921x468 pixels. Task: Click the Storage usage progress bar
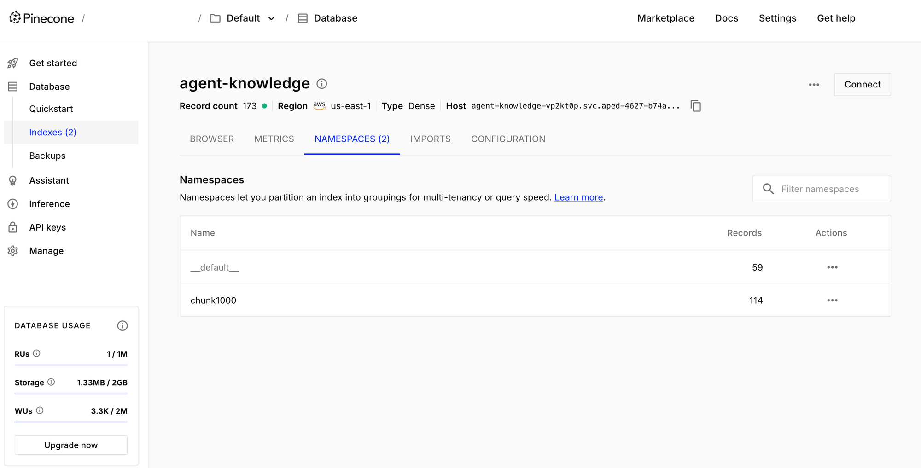tap(71, 393)
